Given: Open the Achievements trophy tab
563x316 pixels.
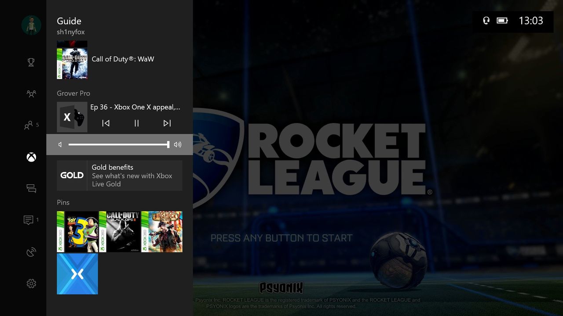Looking at the screenshot, I should 31,62.
